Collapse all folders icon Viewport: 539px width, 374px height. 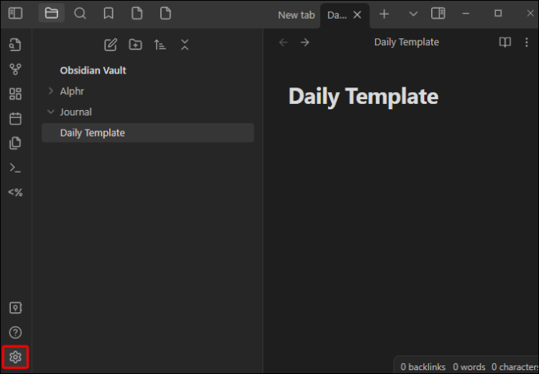[185, 45]
